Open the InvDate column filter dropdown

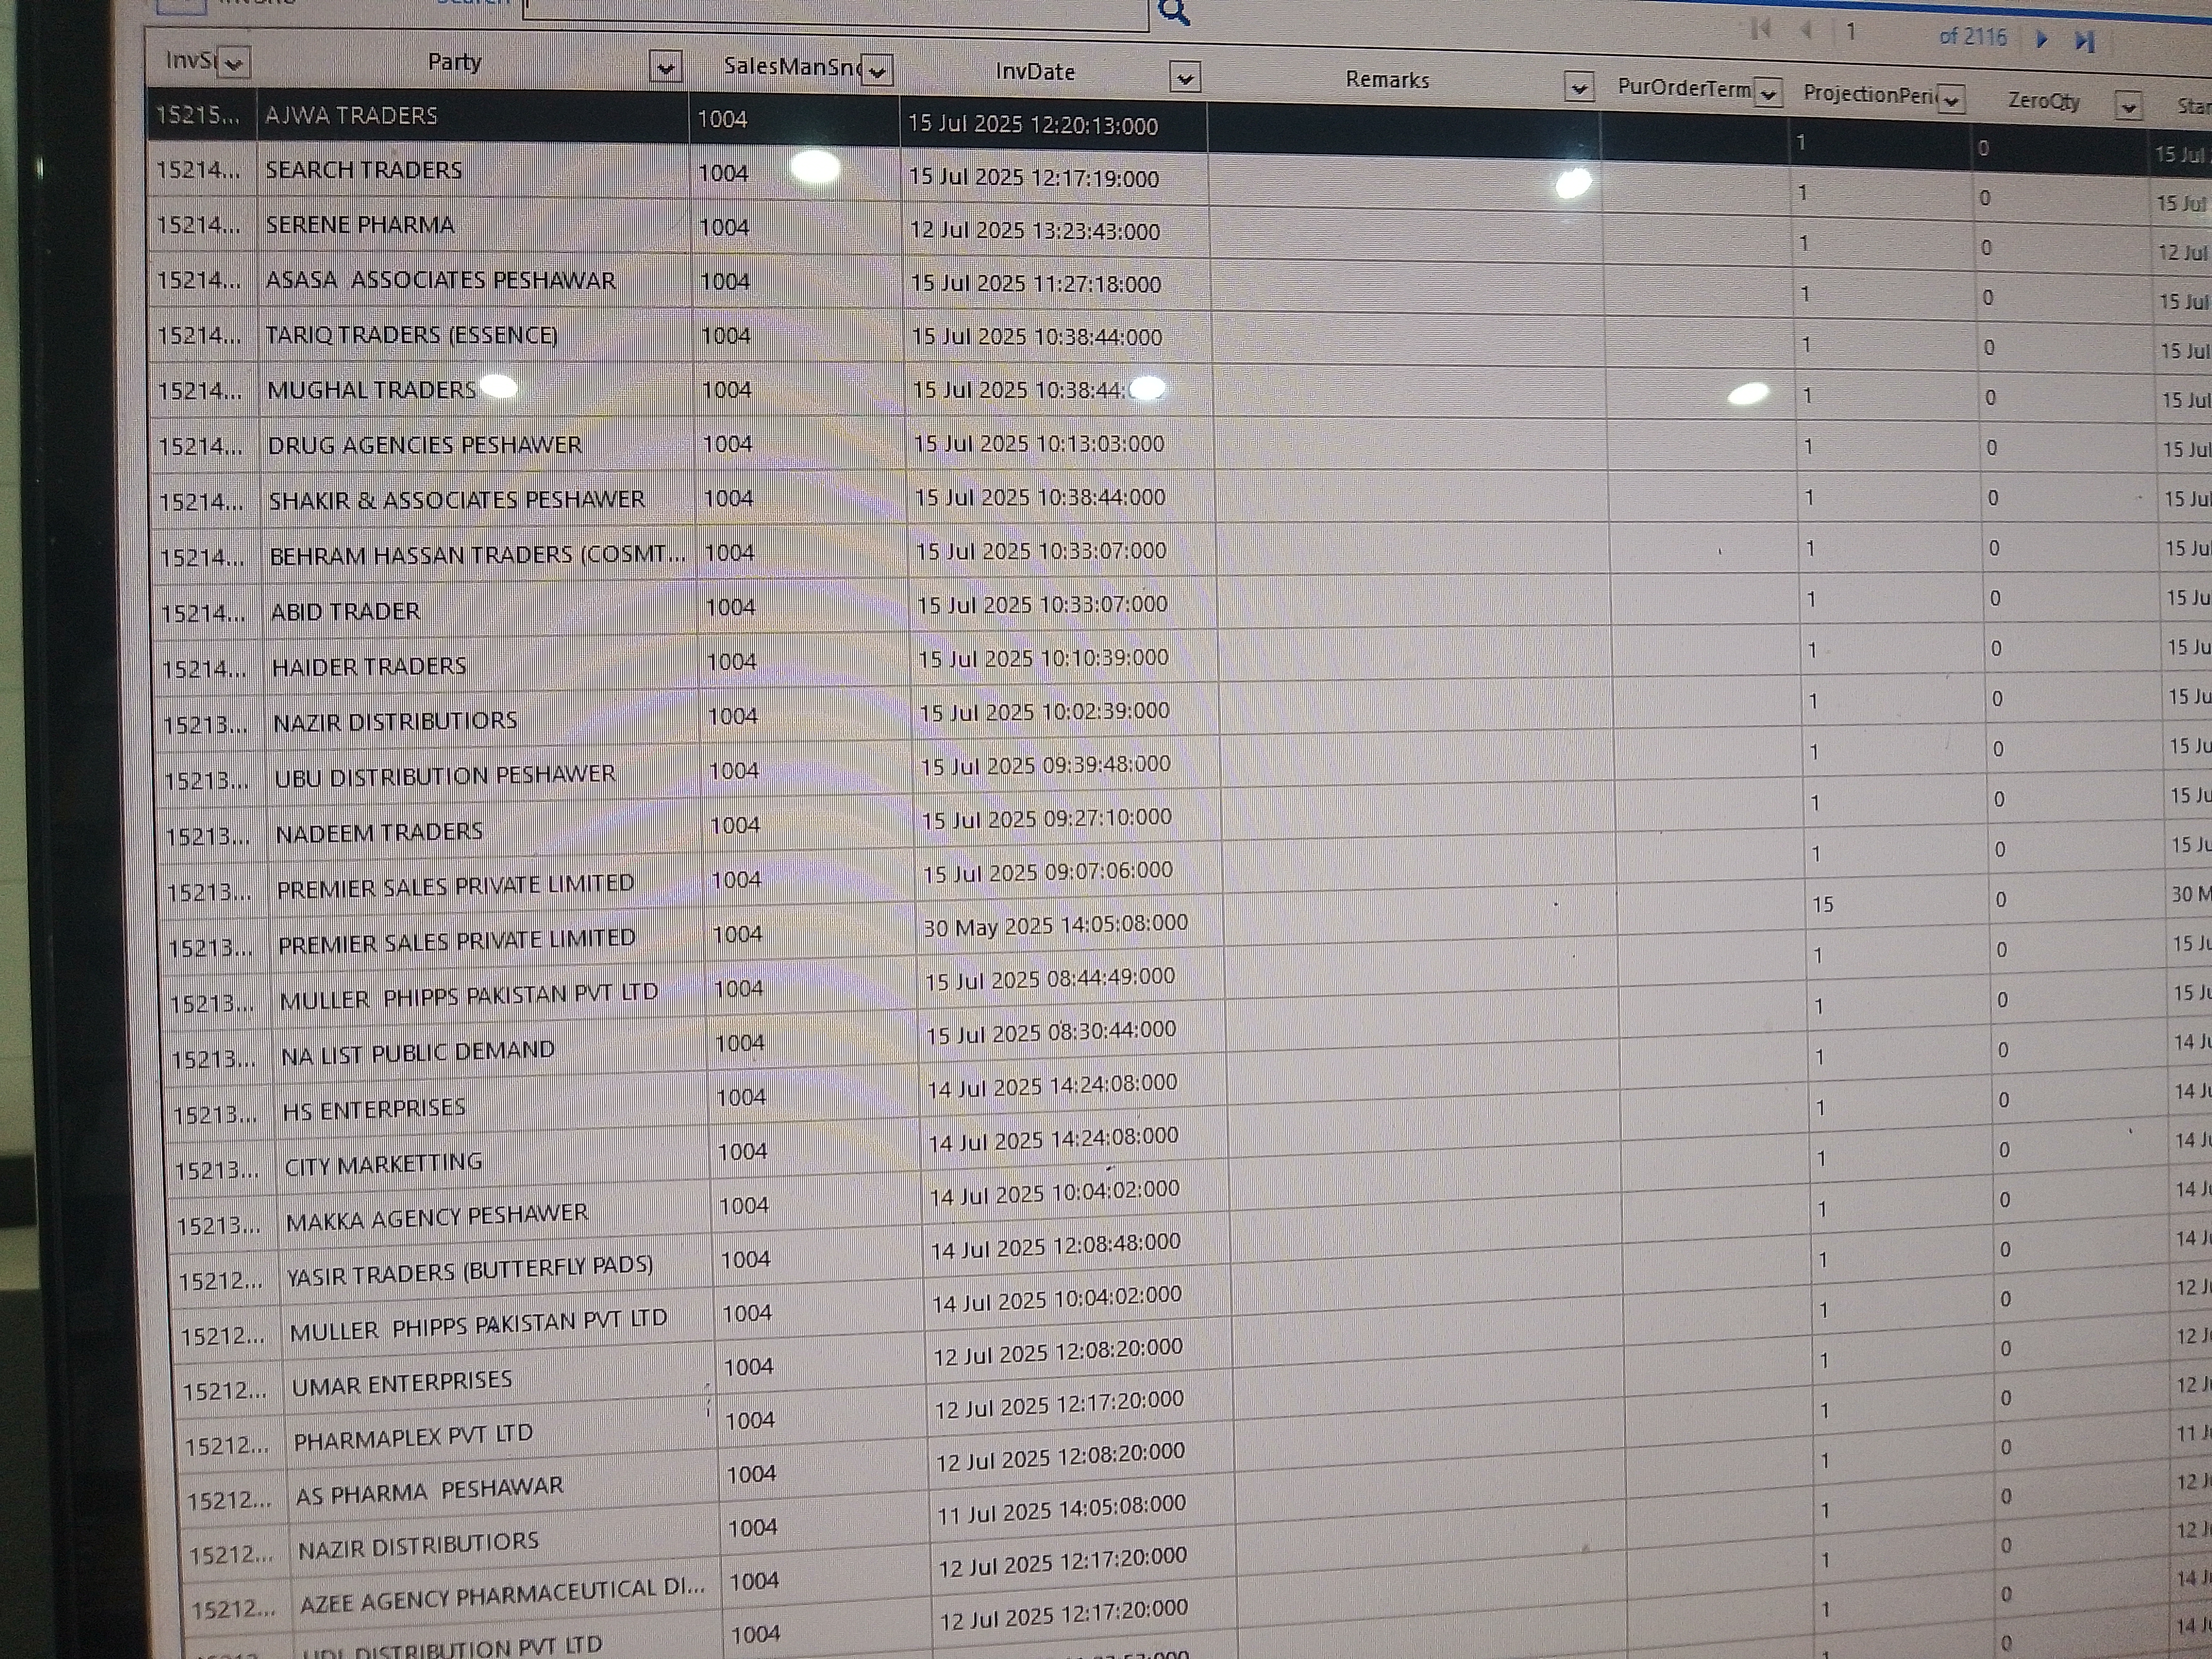1184,77
